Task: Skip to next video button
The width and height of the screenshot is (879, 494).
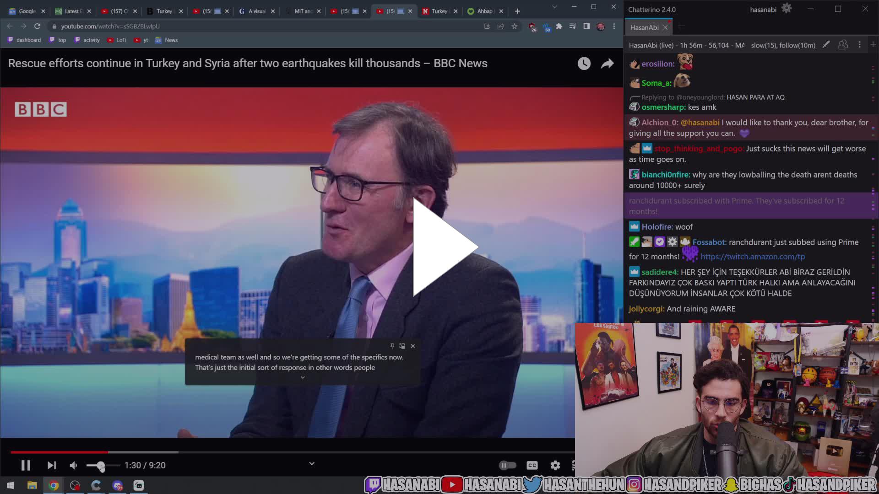Action: tap(52, 465)
